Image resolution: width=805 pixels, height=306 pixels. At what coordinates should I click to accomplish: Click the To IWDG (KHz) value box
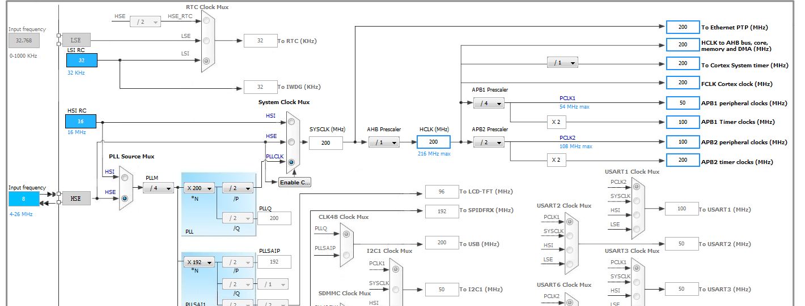[x=260, y=87]
